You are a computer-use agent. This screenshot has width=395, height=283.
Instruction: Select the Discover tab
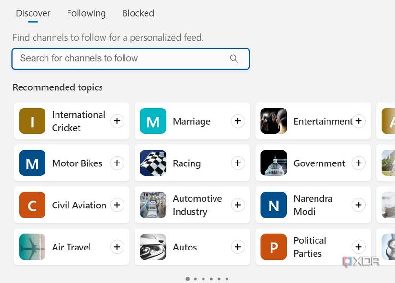pos(33,13)
